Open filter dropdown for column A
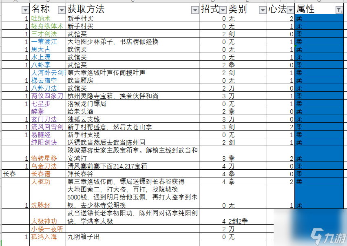347x246 pixels. [25, 10]
